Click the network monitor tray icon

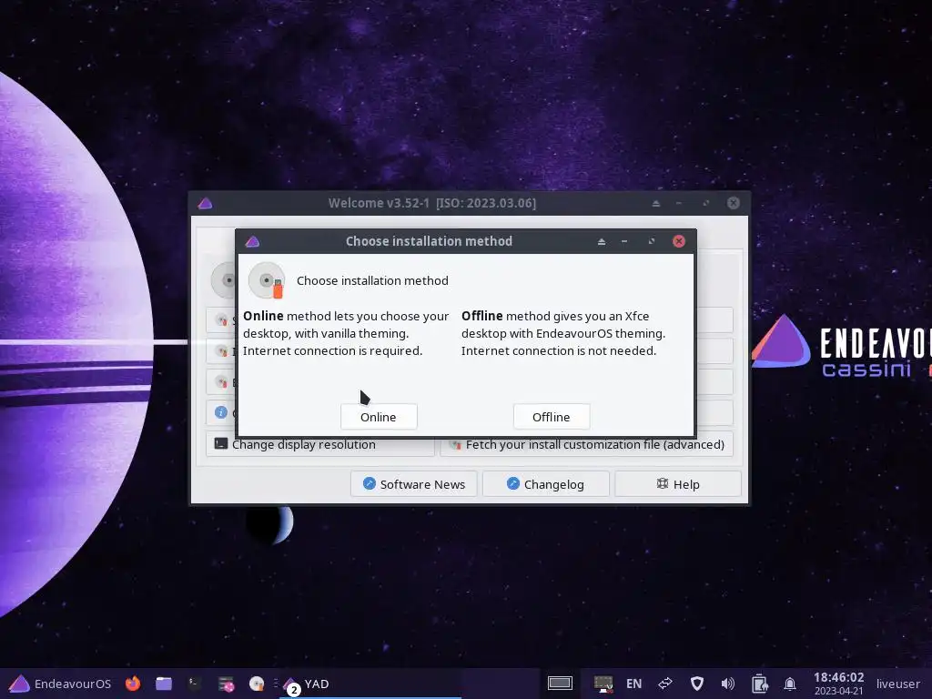(x=603, y=684)
